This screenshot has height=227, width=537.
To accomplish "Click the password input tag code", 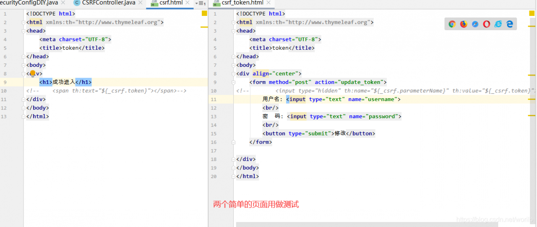I will tap(344, 116).
